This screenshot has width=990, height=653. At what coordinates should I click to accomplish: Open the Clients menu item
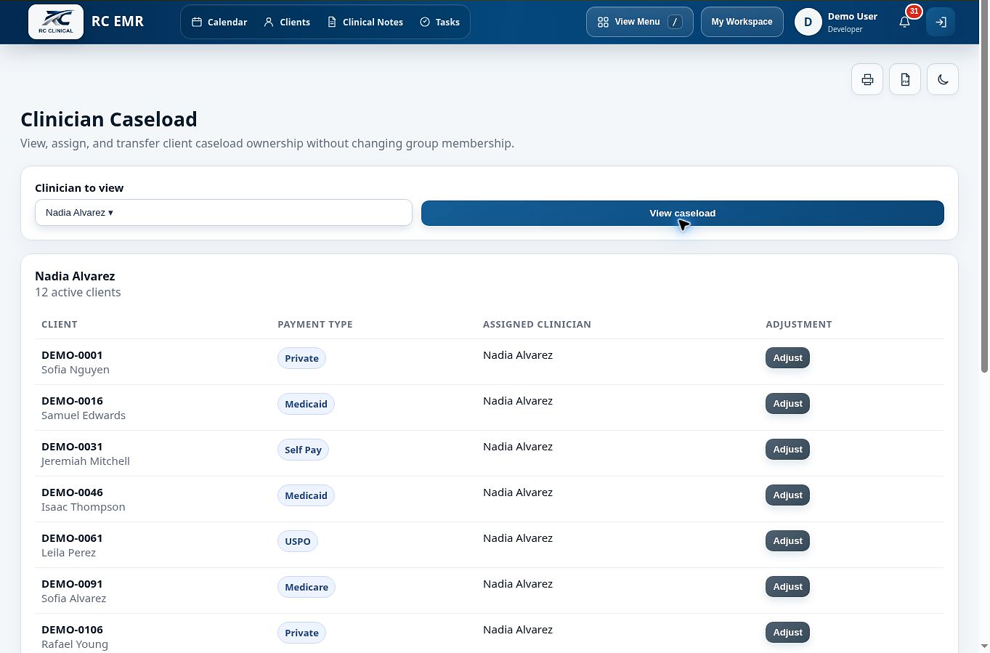click(287, 22)
